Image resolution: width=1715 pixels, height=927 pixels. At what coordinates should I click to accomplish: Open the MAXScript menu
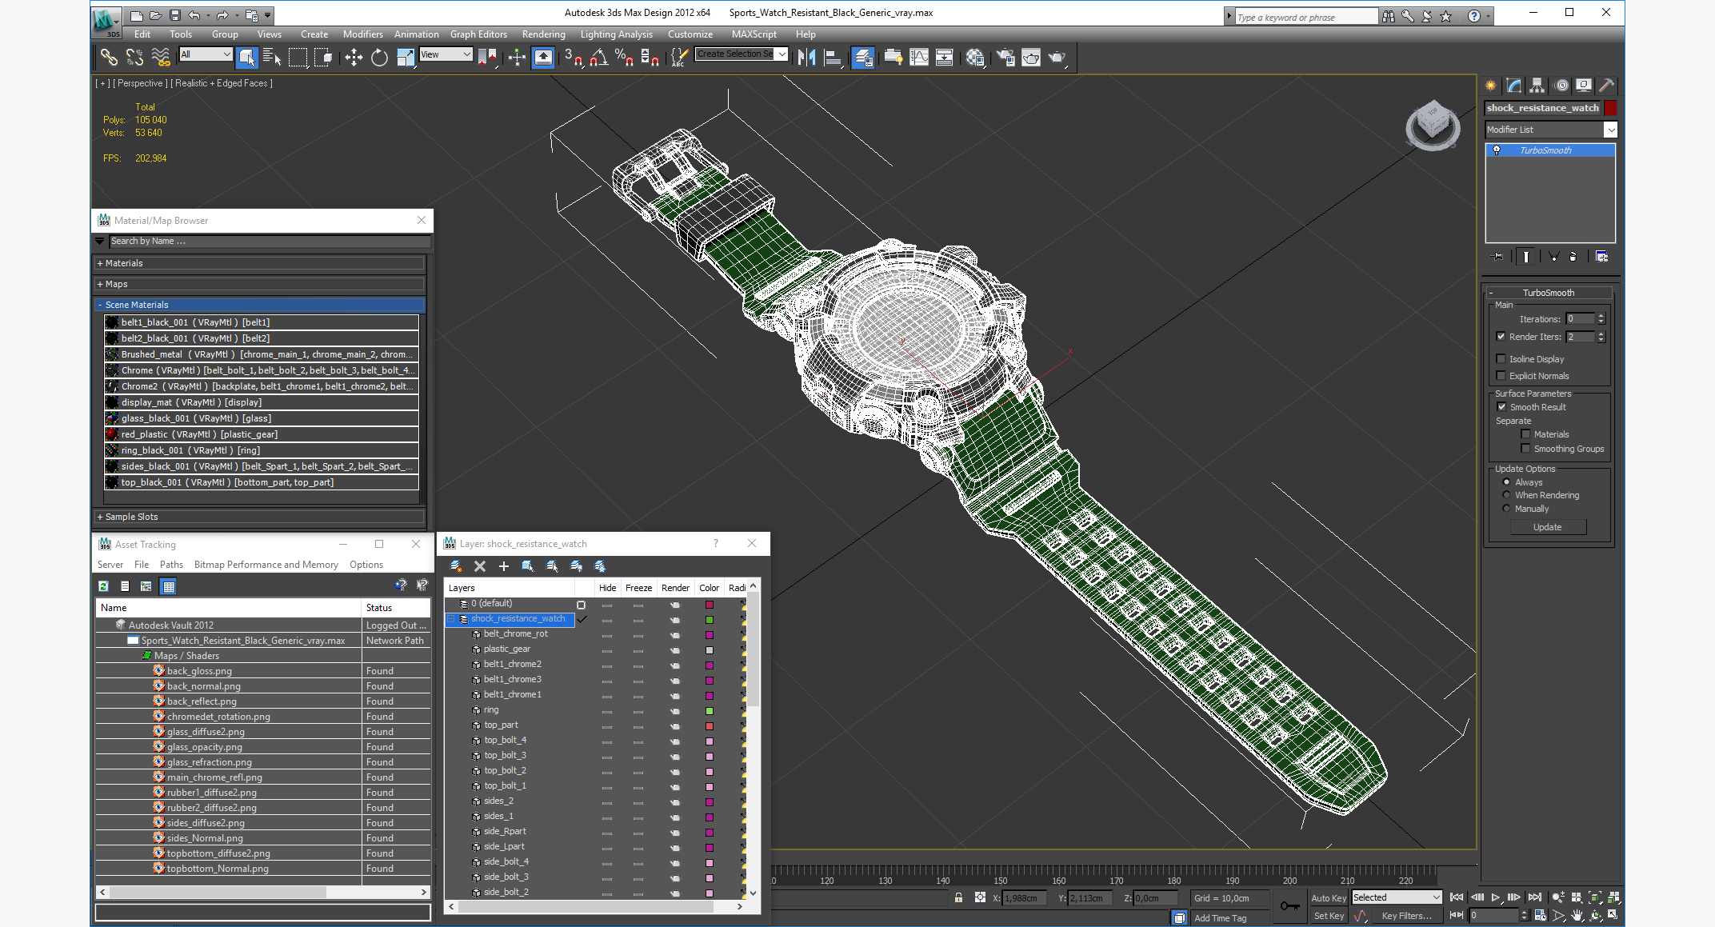[754, 34]
